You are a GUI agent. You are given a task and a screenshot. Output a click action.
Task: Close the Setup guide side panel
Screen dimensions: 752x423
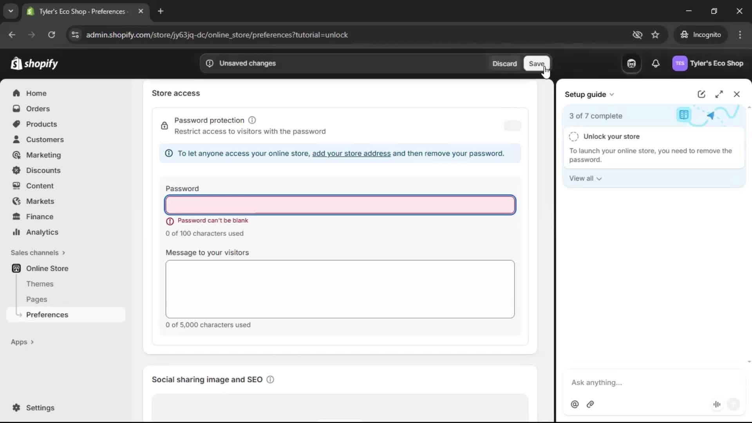(737, 94)
